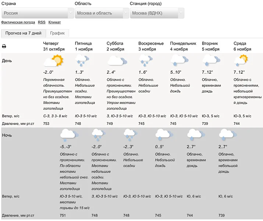Click night sleet icon above -2..3°

(131, 135)
